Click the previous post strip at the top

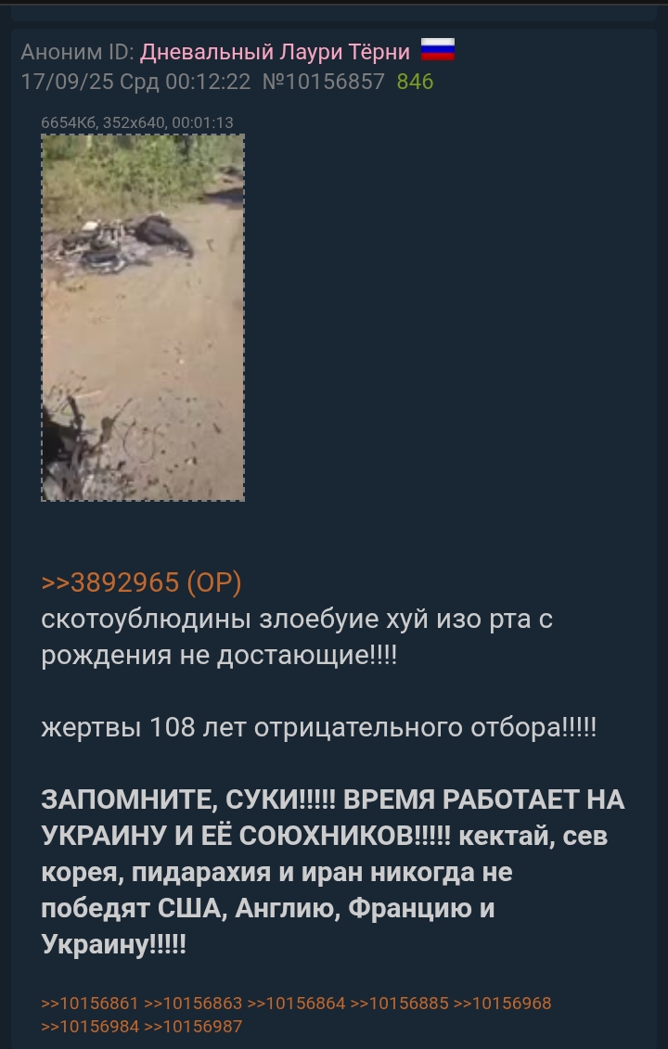point(334,12)
